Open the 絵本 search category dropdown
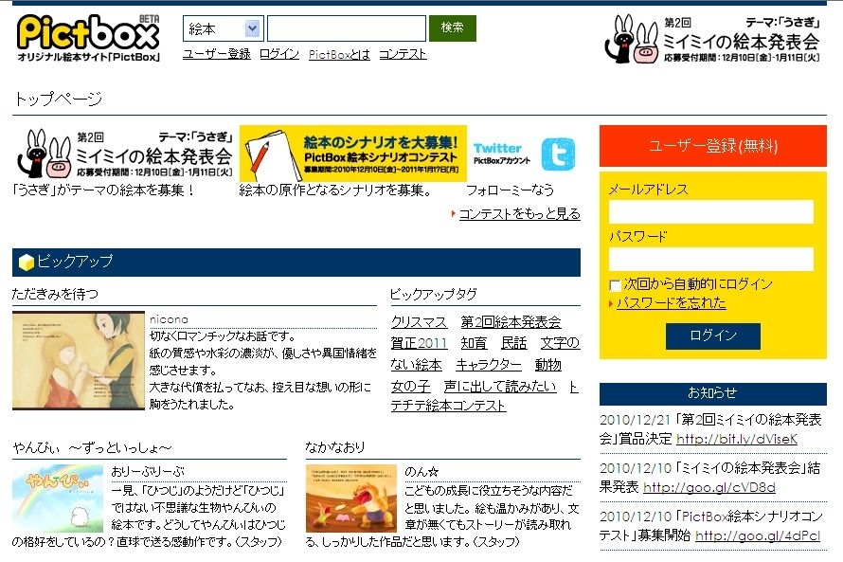The width and height of the screenshot is (843, 562). pyautogui.click(x=224, y=28)
